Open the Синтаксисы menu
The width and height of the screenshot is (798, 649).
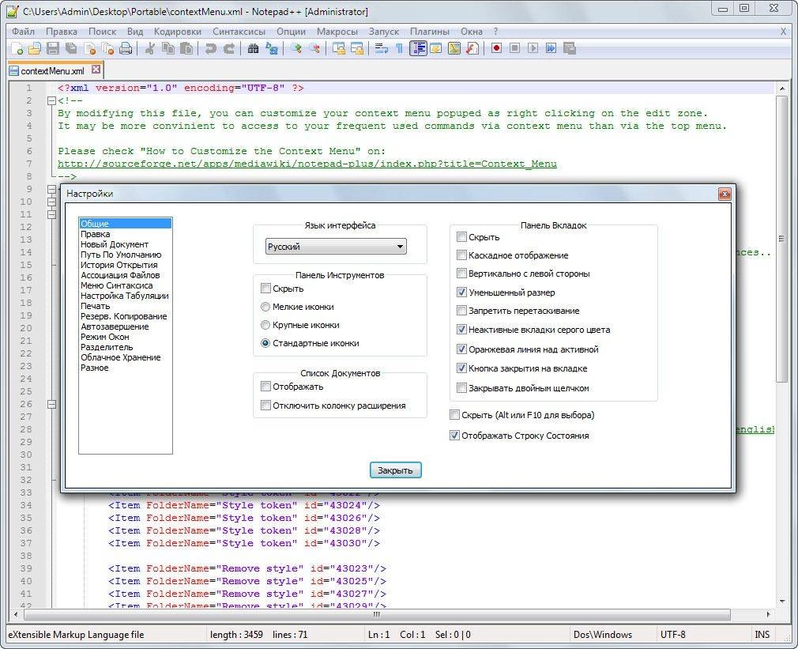(x=239, y=32)
